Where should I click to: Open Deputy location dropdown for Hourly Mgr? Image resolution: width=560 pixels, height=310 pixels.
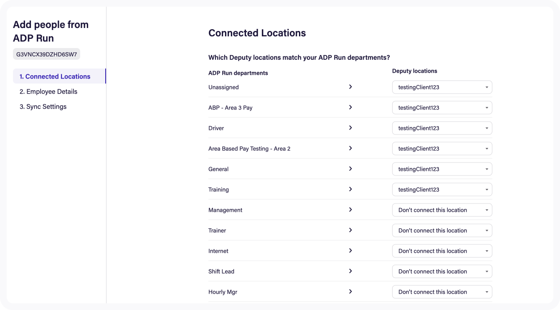(x=442, y=292)
